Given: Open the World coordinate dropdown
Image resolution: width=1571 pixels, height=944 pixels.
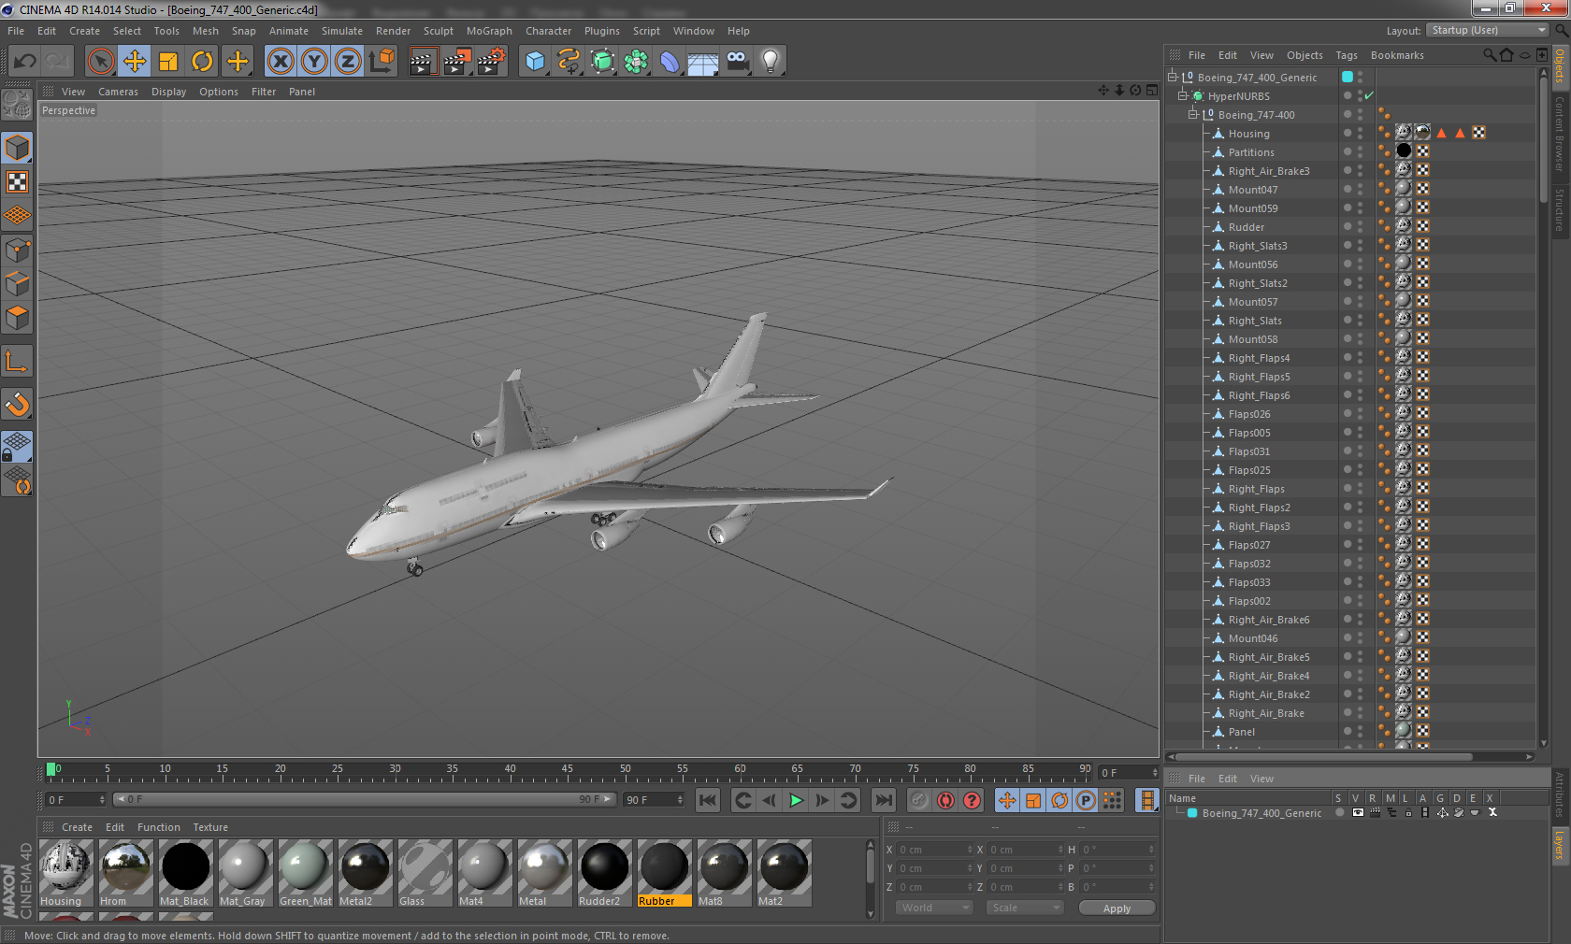Looking at the screenshot, I should 935,908.
